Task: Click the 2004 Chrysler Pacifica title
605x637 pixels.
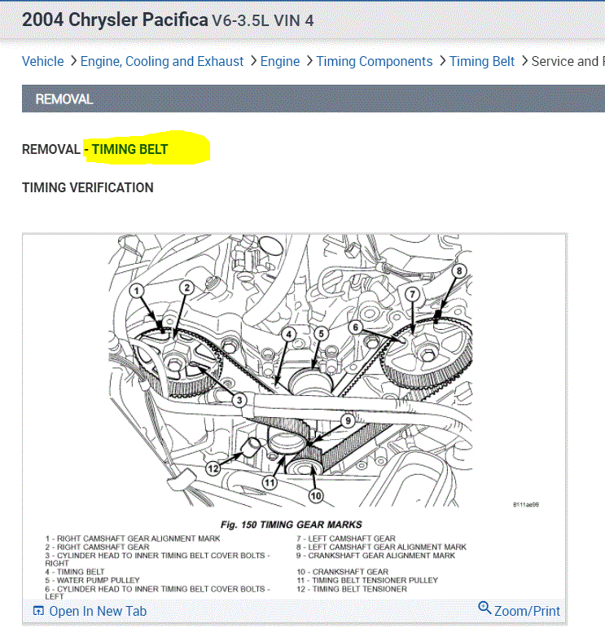Action: [115, 20]
